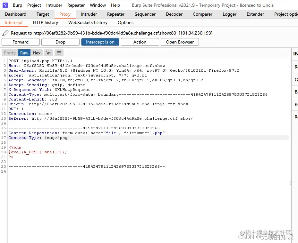
Task: Open the hamburger message editor menu icon
Action: coord(59,53)
